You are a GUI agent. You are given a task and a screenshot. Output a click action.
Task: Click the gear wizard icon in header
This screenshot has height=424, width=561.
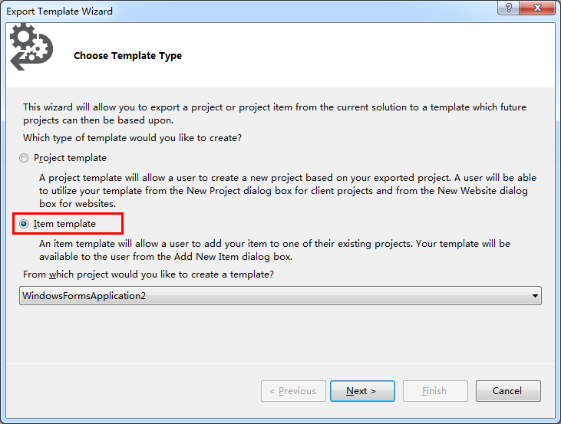(31, 47)
